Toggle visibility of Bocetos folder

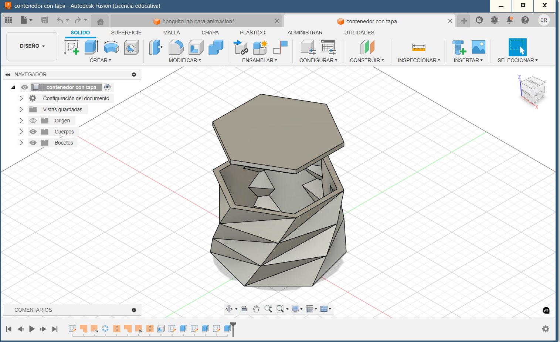click(33, 143)
